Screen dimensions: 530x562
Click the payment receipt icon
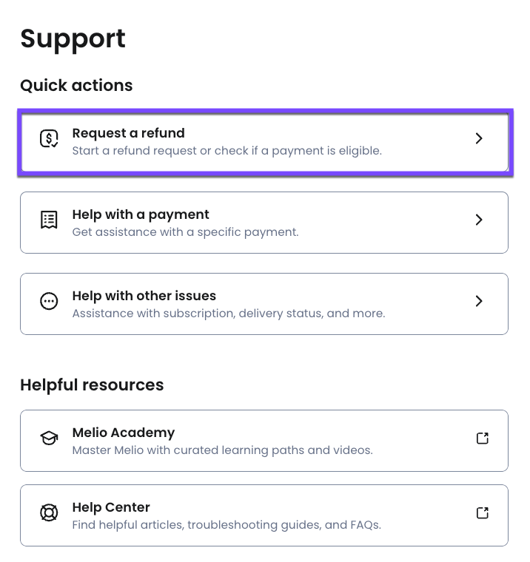pos(49,220)
